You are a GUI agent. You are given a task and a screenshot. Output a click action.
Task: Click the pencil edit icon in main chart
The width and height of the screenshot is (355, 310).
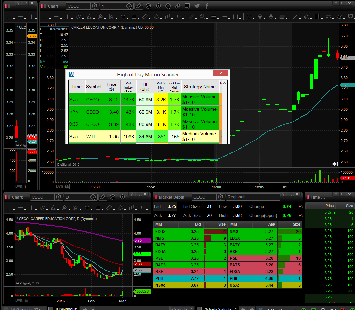[139, 6]
